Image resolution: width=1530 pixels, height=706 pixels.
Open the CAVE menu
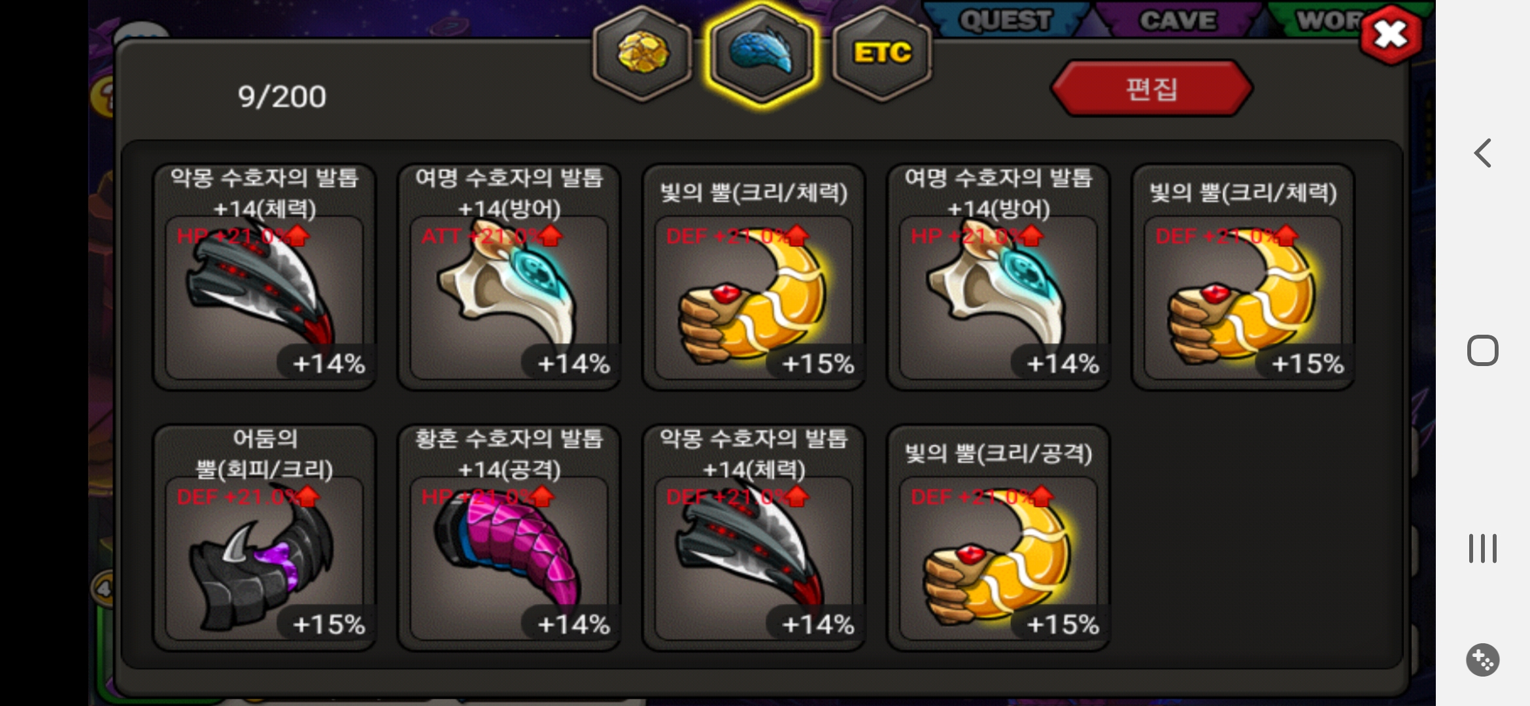click(1178, 20)
